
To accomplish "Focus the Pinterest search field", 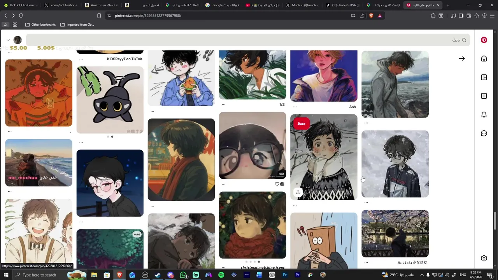I will 248,40.
